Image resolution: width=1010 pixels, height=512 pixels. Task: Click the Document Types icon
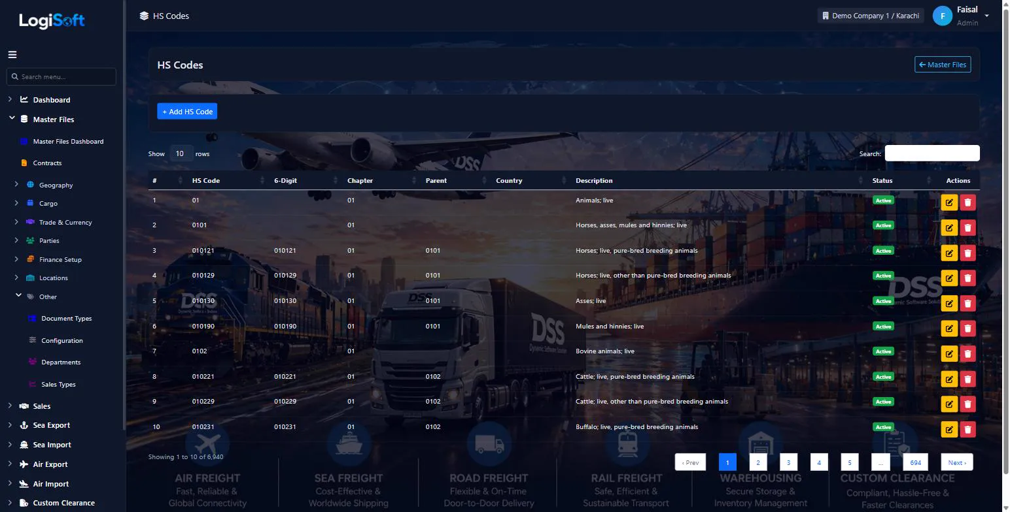pos(32,319)
